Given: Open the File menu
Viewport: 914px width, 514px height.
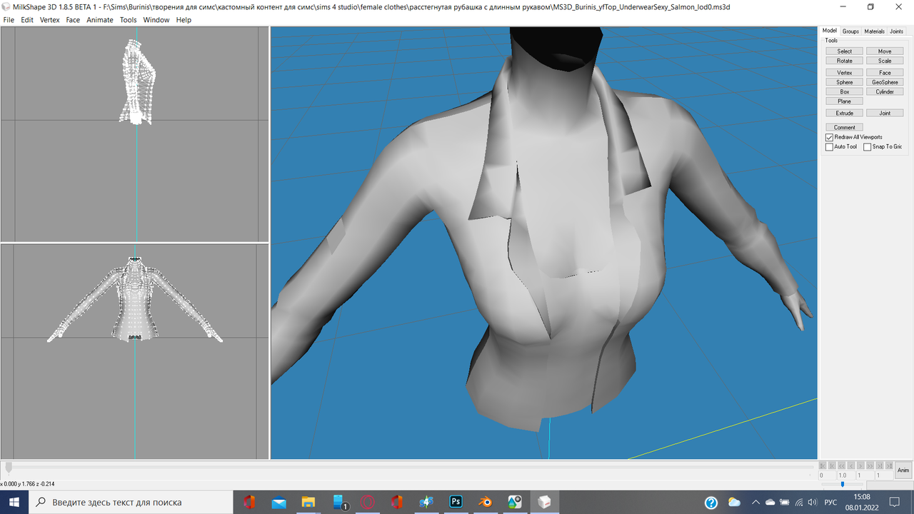Looking at the screenshot, I should pyautogui.click(x=9, y=20).
